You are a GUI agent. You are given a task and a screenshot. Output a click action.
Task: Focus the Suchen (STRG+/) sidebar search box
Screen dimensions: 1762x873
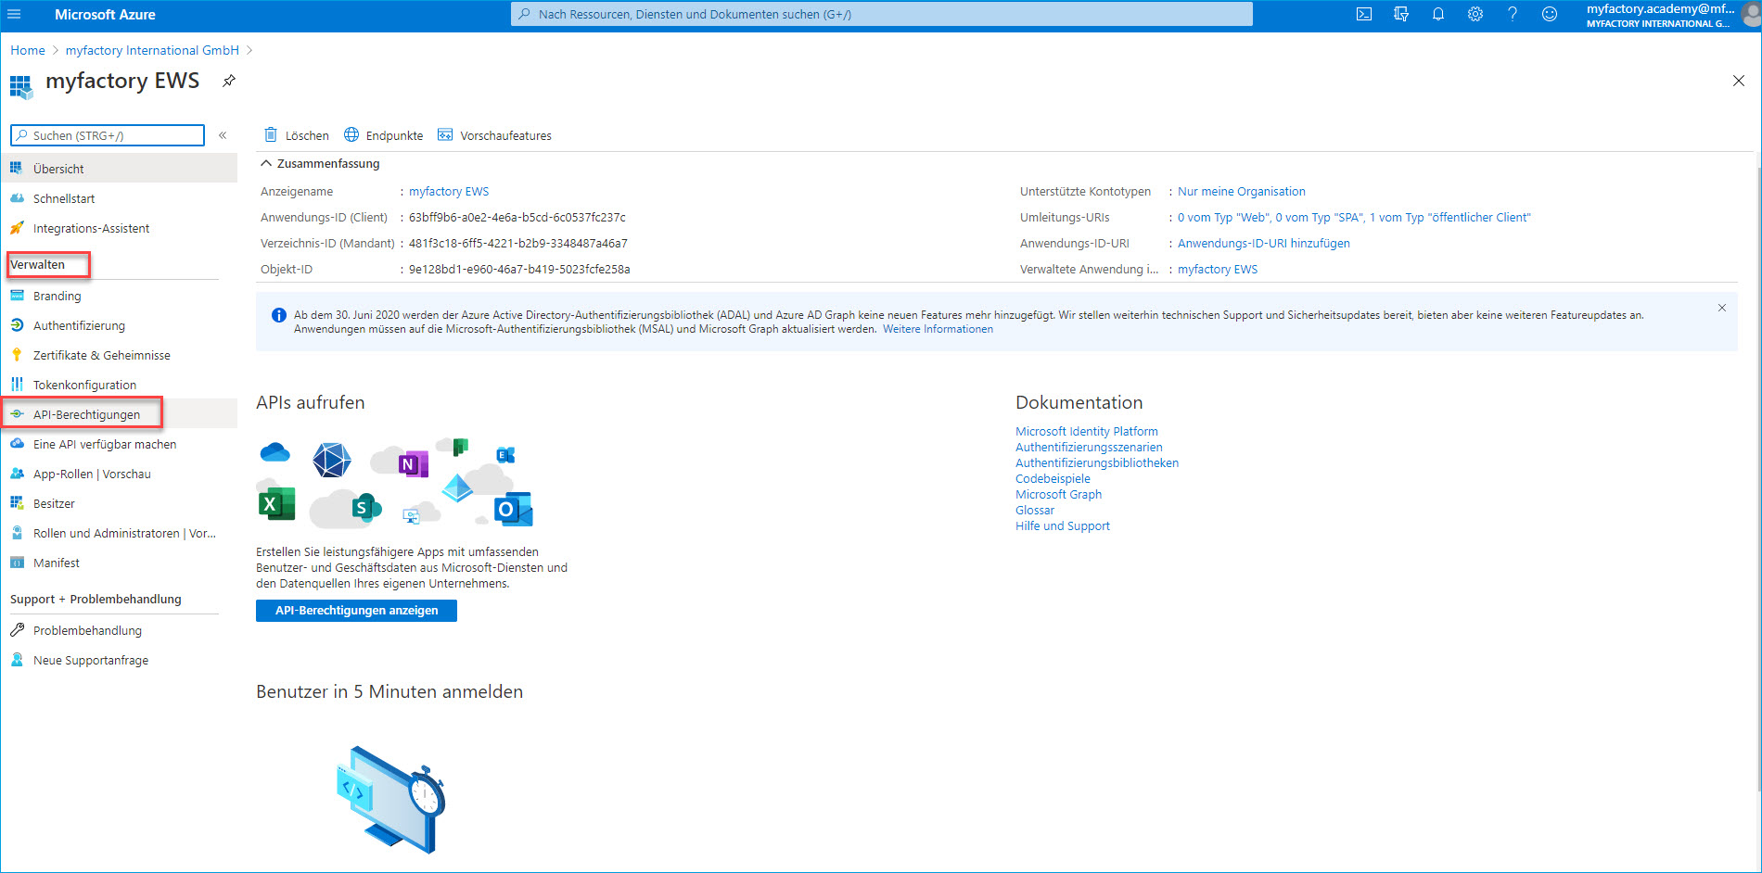coord(108,135)
